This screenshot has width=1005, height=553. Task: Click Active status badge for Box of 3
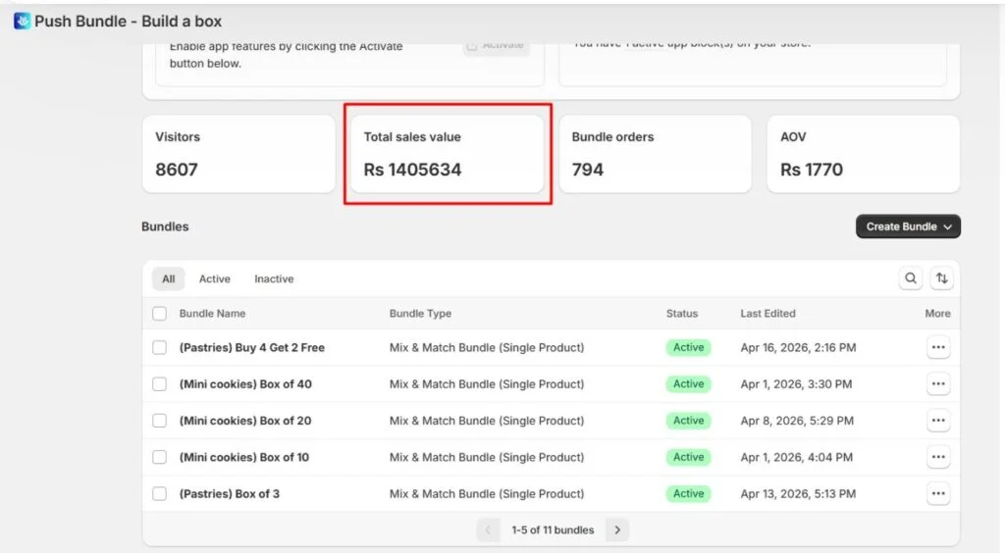[x=688, y=493]
